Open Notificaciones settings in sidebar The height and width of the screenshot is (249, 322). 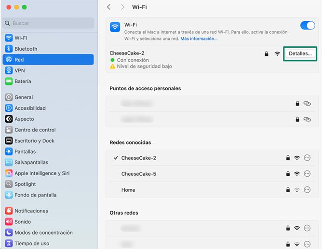[x=31, y=211]
